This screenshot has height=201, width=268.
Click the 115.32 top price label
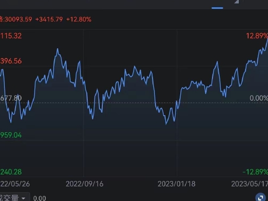point(11,36)
